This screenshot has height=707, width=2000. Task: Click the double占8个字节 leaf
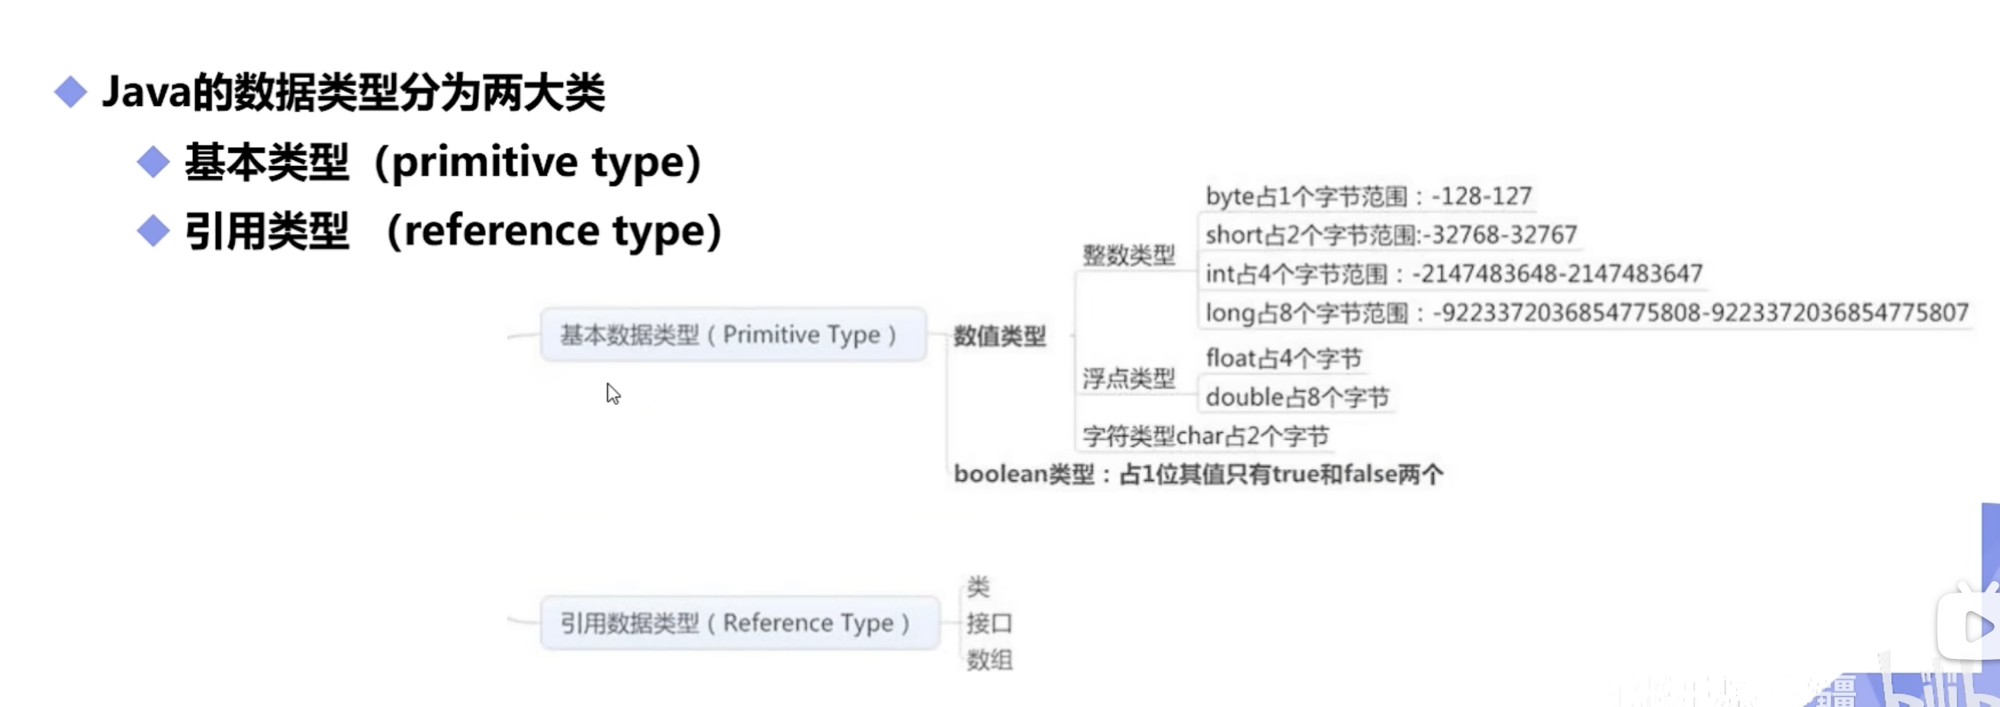click(1297, 398)
